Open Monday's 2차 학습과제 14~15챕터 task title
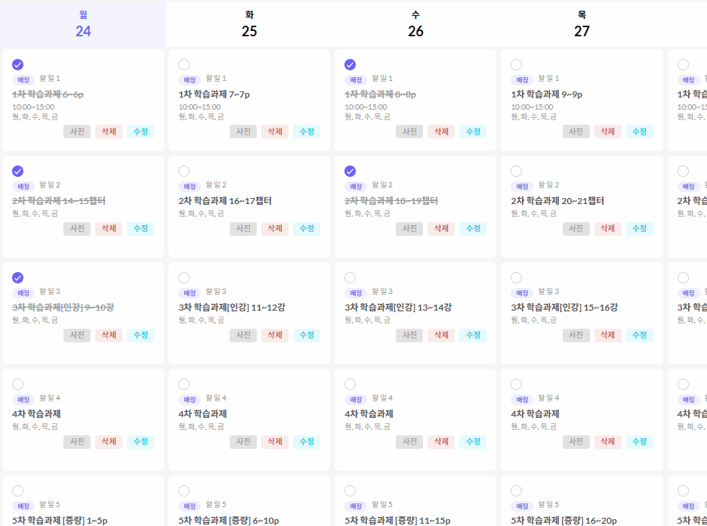 (x=59, y=201)
